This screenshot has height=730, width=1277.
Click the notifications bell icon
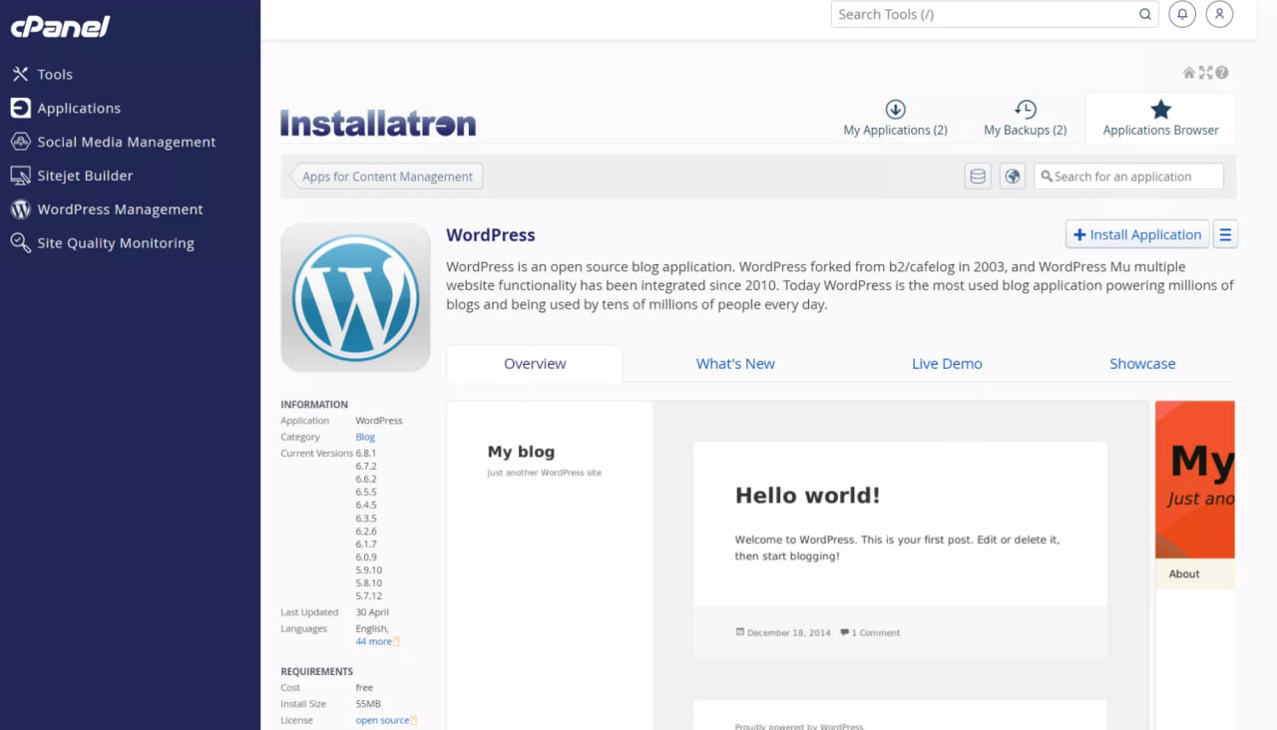1181,14
